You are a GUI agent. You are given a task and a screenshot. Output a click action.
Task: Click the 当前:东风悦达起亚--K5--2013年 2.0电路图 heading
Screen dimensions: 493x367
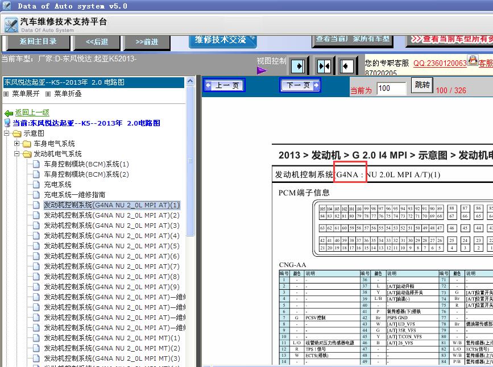click(x=86, y=123)
